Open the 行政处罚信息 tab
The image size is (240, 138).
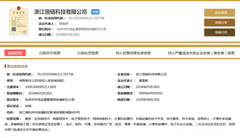pyautogui.click(x=88, y=53)
